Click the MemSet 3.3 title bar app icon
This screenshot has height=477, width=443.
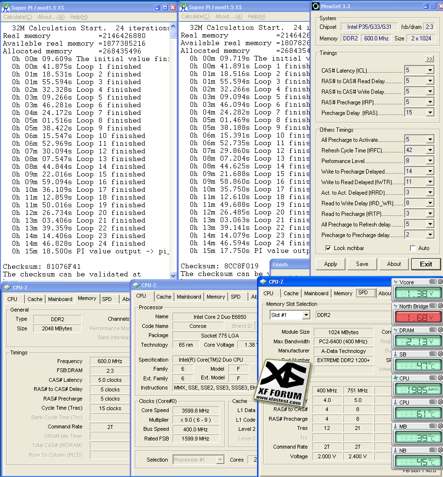click(316, 6)
